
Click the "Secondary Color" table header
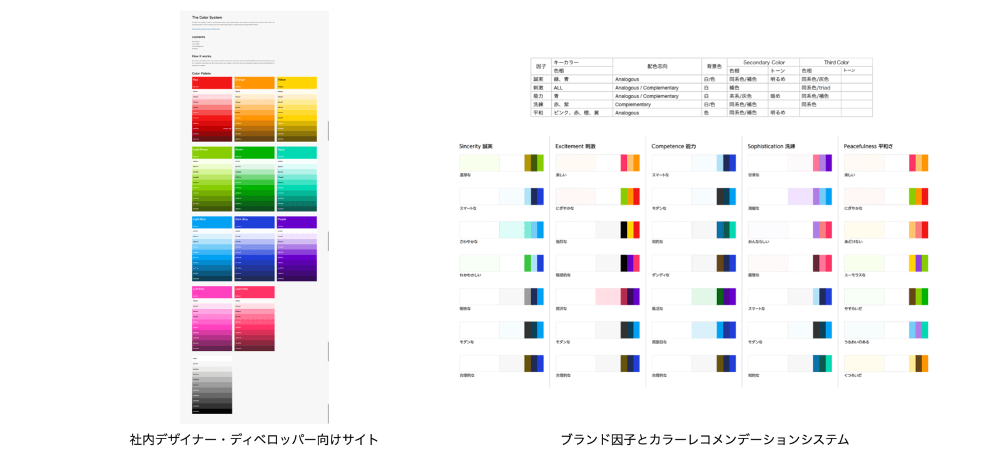tap(763, 63)
